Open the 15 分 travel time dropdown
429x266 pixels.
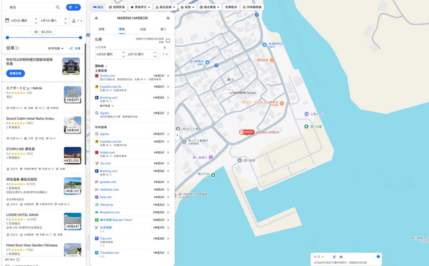319,257
